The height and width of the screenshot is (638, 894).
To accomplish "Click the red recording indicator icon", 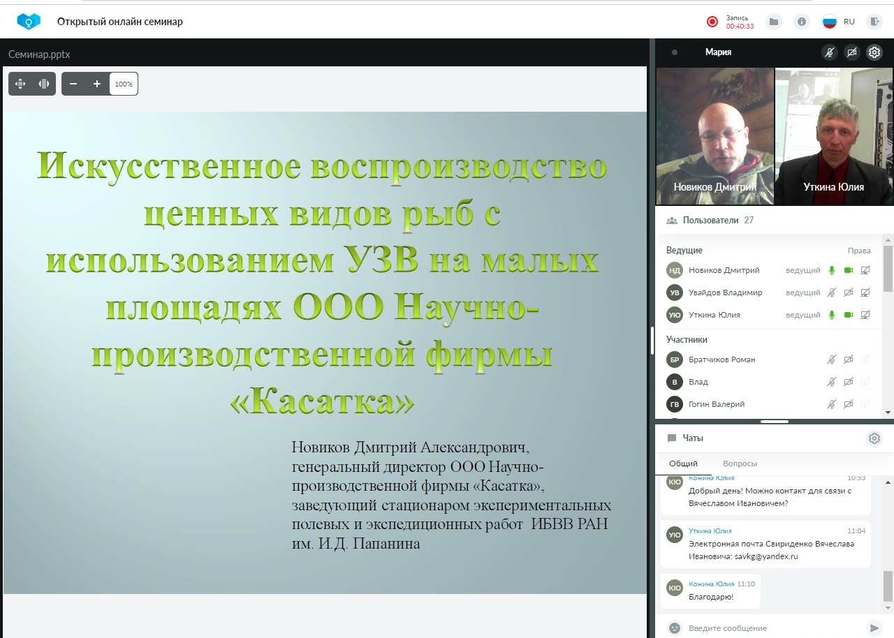I will click(712, 22).
